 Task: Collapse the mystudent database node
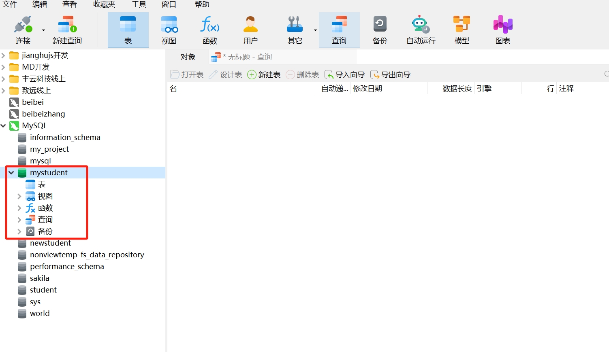(11, 173)
